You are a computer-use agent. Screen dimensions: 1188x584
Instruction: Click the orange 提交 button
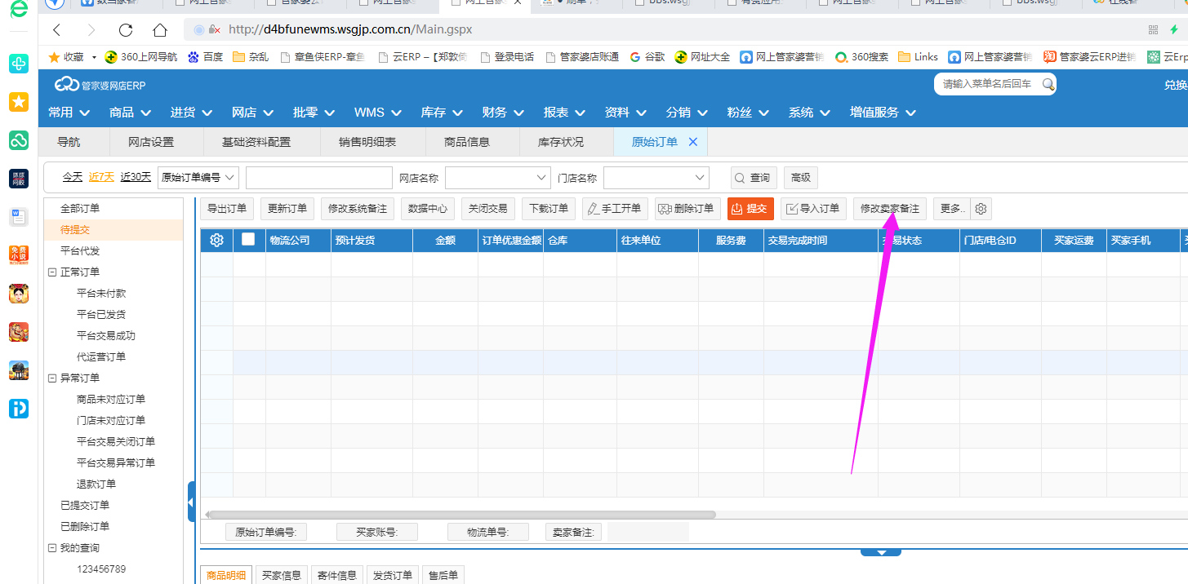[750, 209]
